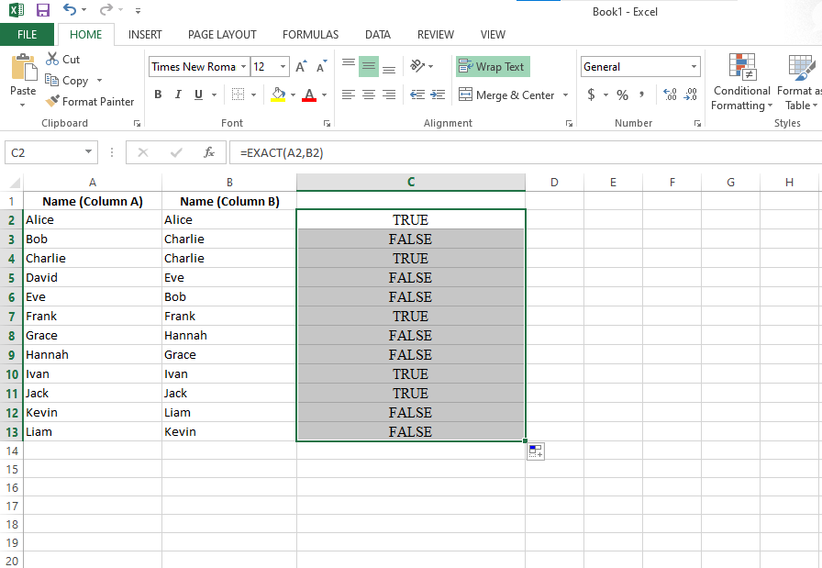The width and height of the screenshot is (822, 568).
Task: Apply accounting dollar format
Action: (x=592, y=95)
